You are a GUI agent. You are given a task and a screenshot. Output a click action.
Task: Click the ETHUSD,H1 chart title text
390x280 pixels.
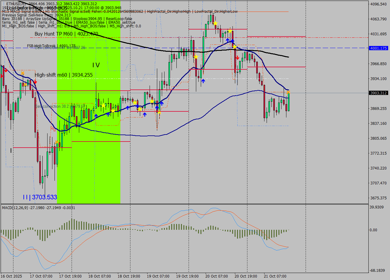coord(16,4)
